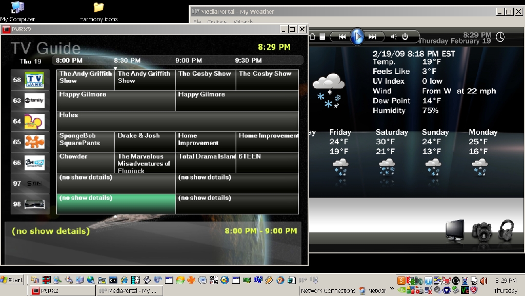Open the Start menu

tap(12, 280)
